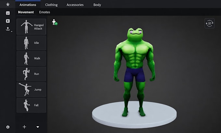The height and width of the screenshot is (133, 221).
Task: Click the Fall silhouette thumbnail
Action: coord(27,105)
